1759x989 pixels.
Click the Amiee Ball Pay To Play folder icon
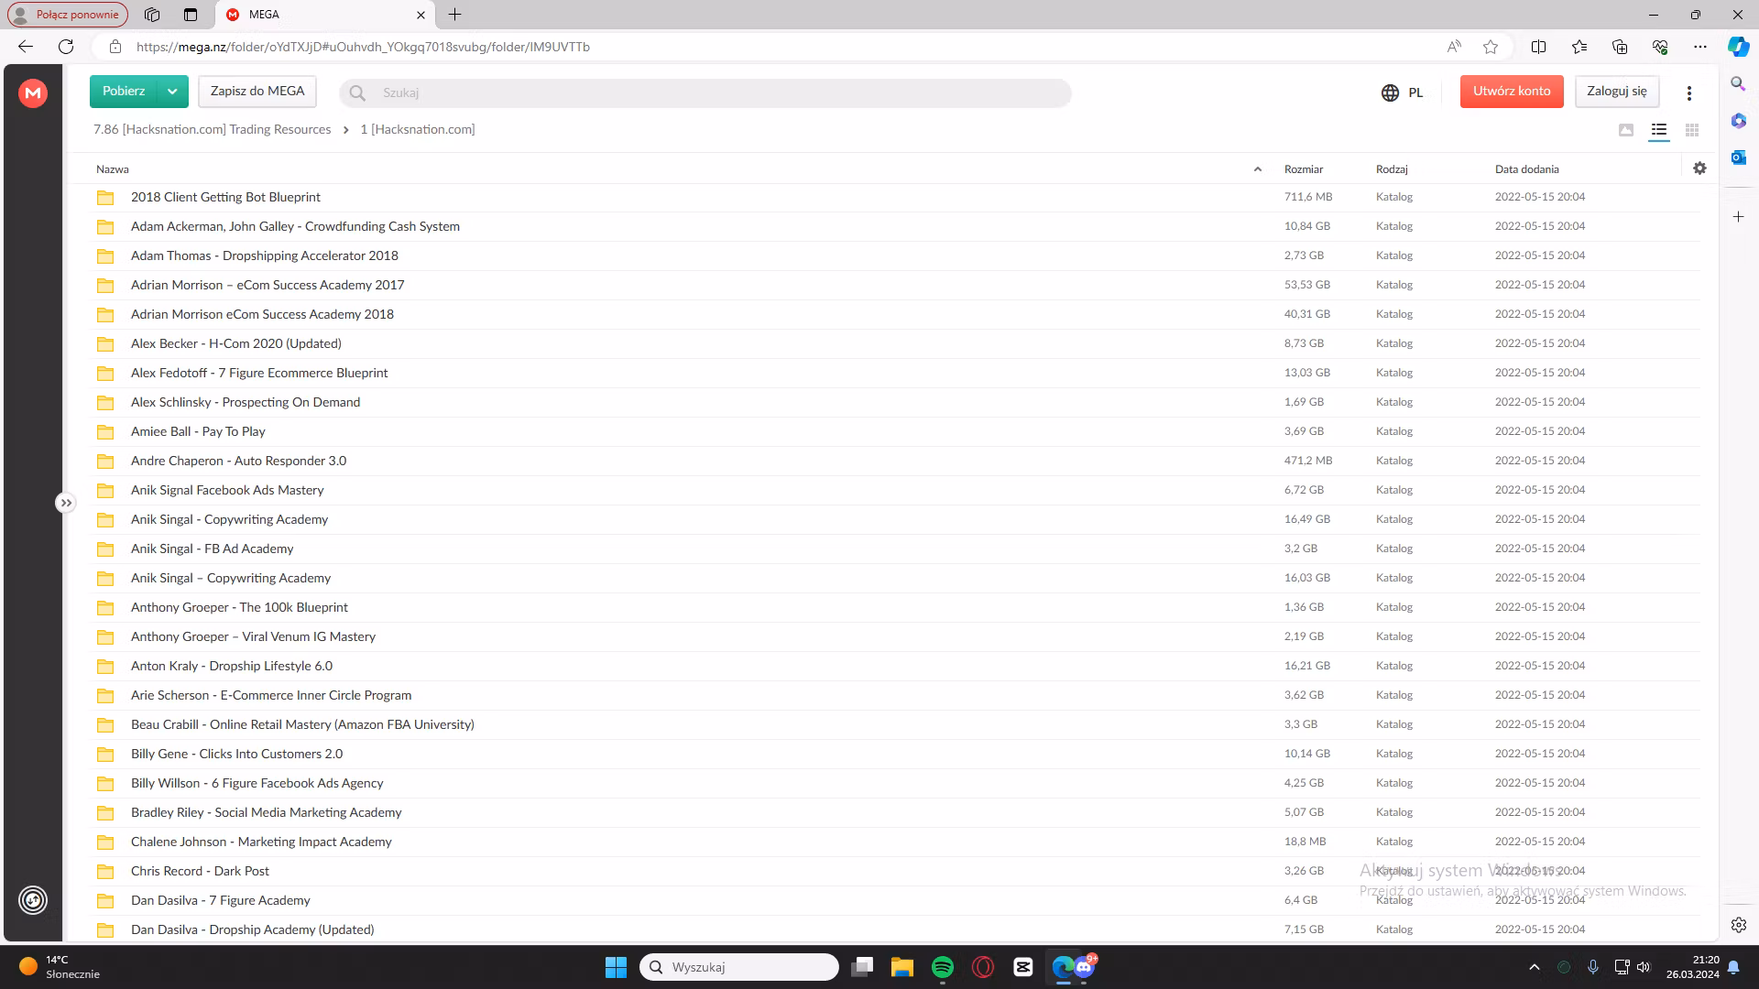coord(105,431)
